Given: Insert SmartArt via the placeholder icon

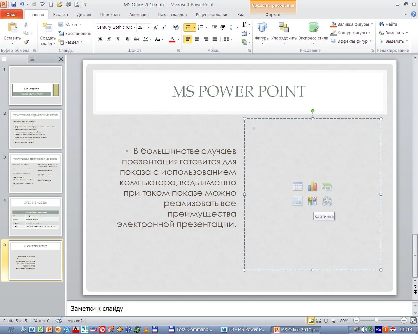Looking at the screenshot, I should 327,187.
